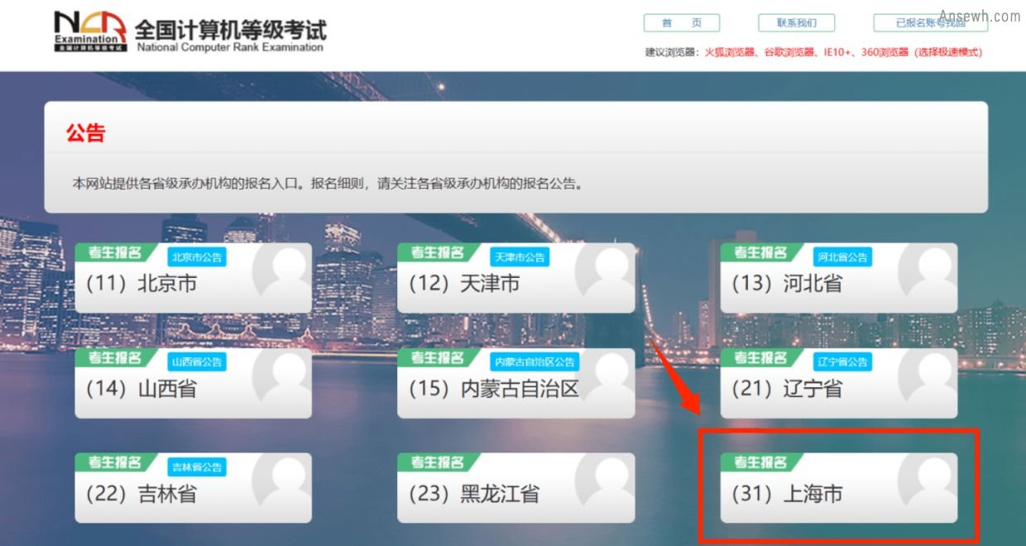1026x546 pixels.
Task: Click the 已报名账号查找 button
Action: tap(930, 22)
